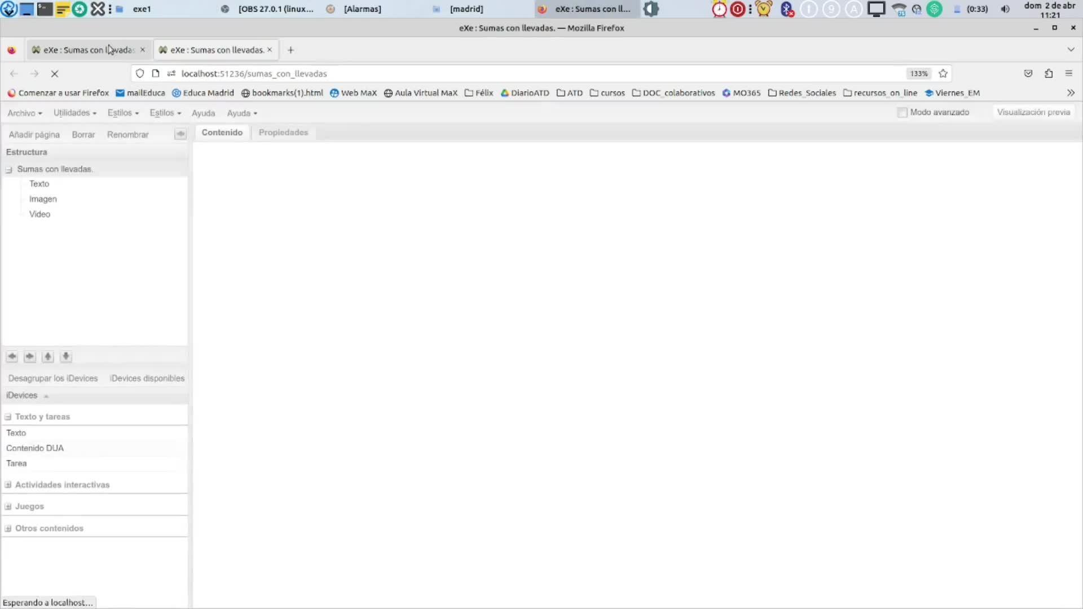Viewport: 1083px width, 609px height.
Task: Switch to the Propiedades tab
Action: (283, 133)
